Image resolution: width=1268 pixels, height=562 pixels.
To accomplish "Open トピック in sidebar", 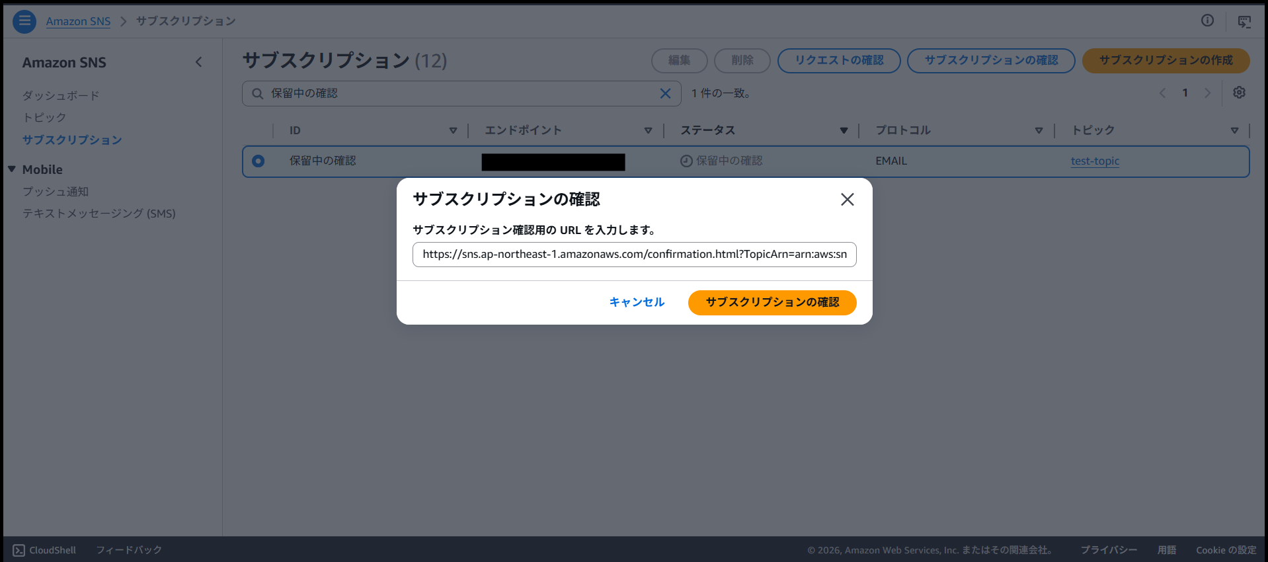I will click(x=44, y=117).
